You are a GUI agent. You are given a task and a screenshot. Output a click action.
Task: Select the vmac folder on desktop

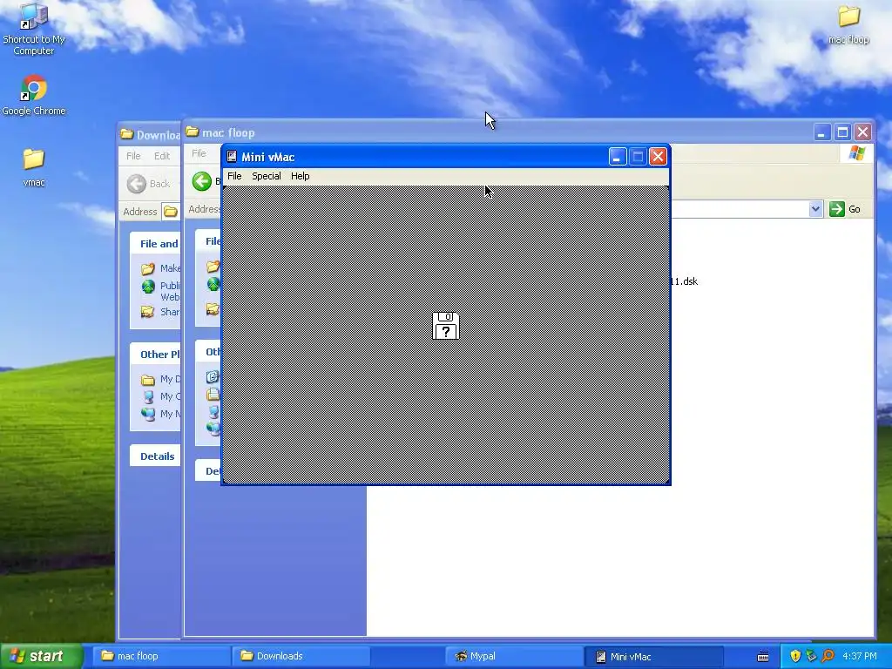pos(34,167)
